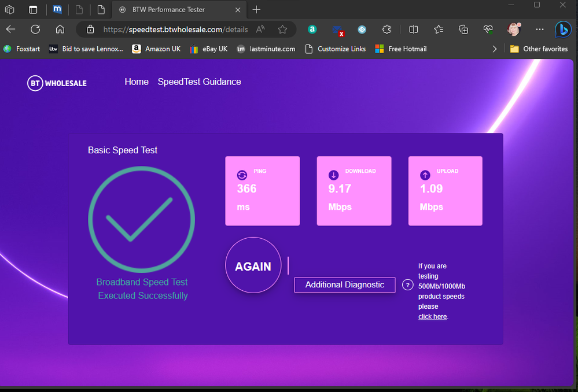Open the browser Extensions puzzle icon

[x=386, y=29]
